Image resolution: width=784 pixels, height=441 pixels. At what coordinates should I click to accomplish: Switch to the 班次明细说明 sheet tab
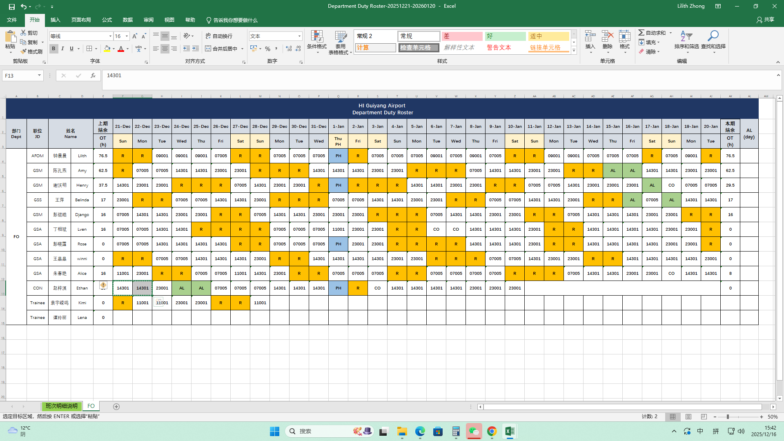coord(62,406)
